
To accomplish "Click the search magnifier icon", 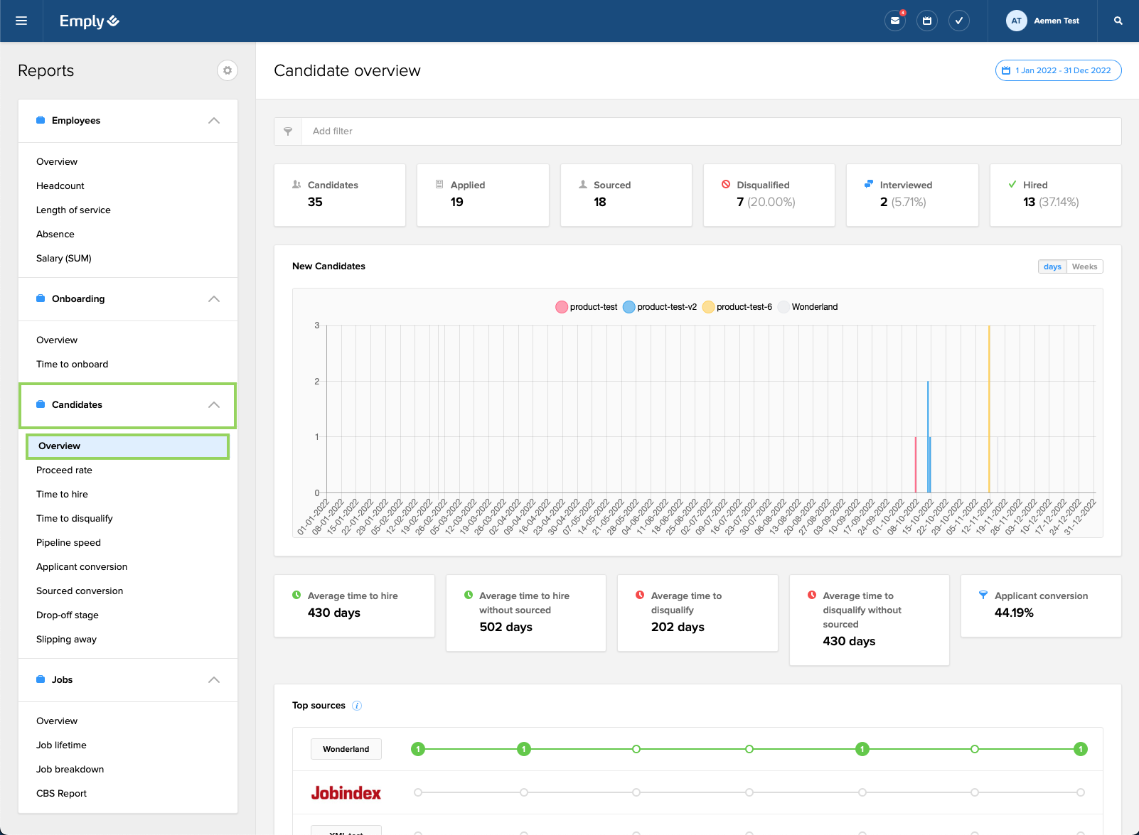I will click(1118, 21).
